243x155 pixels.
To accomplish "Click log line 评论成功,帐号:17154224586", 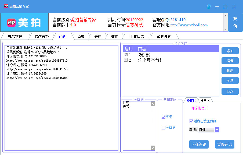I will click(26, 73).
